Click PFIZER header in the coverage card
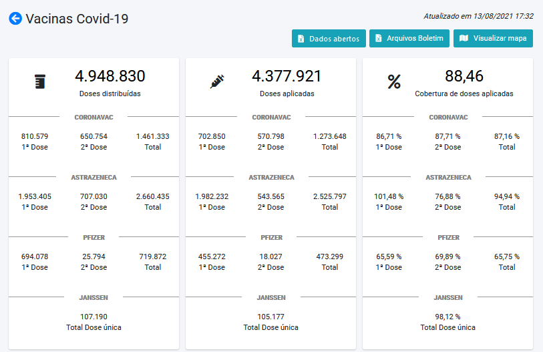The height and width of the screenshot is (352, 543). point(448,238)
